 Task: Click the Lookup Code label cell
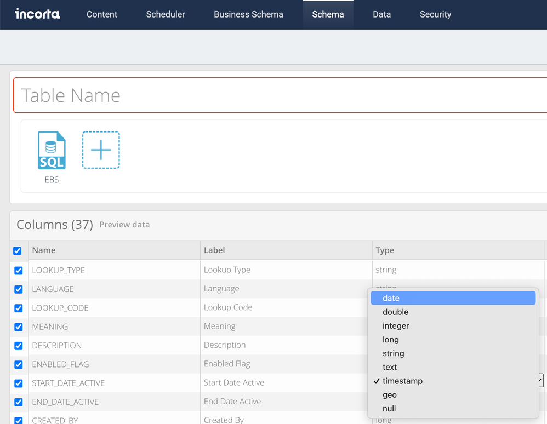(x=228, y=307)
